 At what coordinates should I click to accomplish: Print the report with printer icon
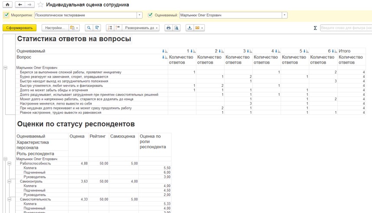pos(169,28)
